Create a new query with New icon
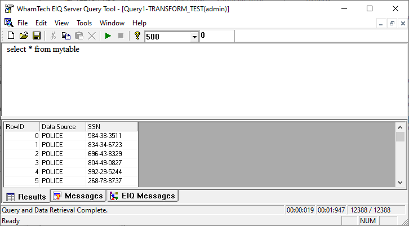The width and height of the screenshot is (409, 226). [11, 36]
